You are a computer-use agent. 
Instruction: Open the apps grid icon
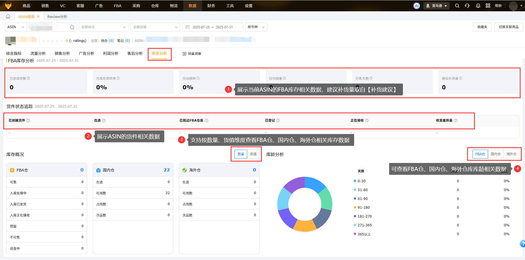[488, 6]
